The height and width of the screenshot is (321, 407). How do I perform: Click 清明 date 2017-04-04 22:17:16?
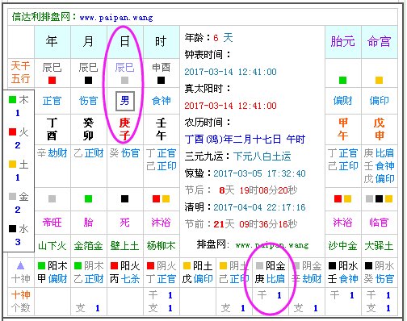point(259,207)
